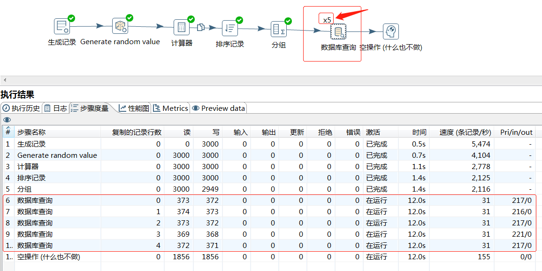Select the 分组 row in the metrics table
This screenshot has width=542, height=271.
click(x=27, y=189)
